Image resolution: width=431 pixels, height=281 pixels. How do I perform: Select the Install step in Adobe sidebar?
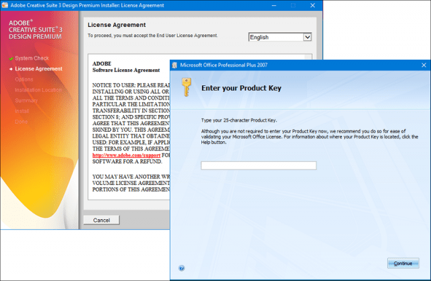(22, 111)
